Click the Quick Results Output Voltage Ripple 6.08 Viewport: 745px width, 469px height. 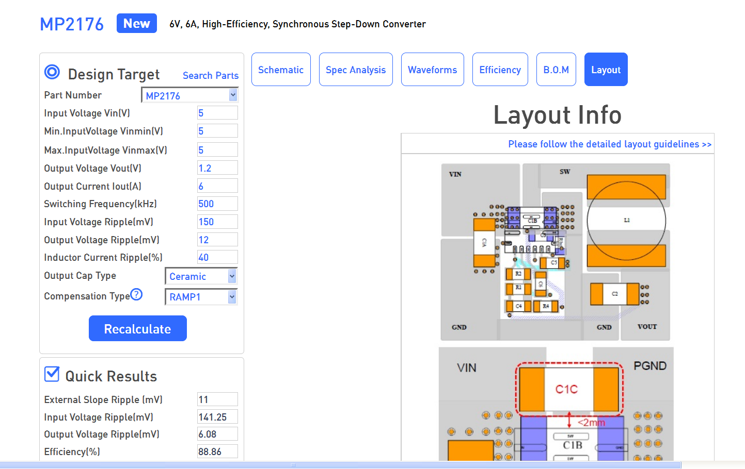coord(217,434)
